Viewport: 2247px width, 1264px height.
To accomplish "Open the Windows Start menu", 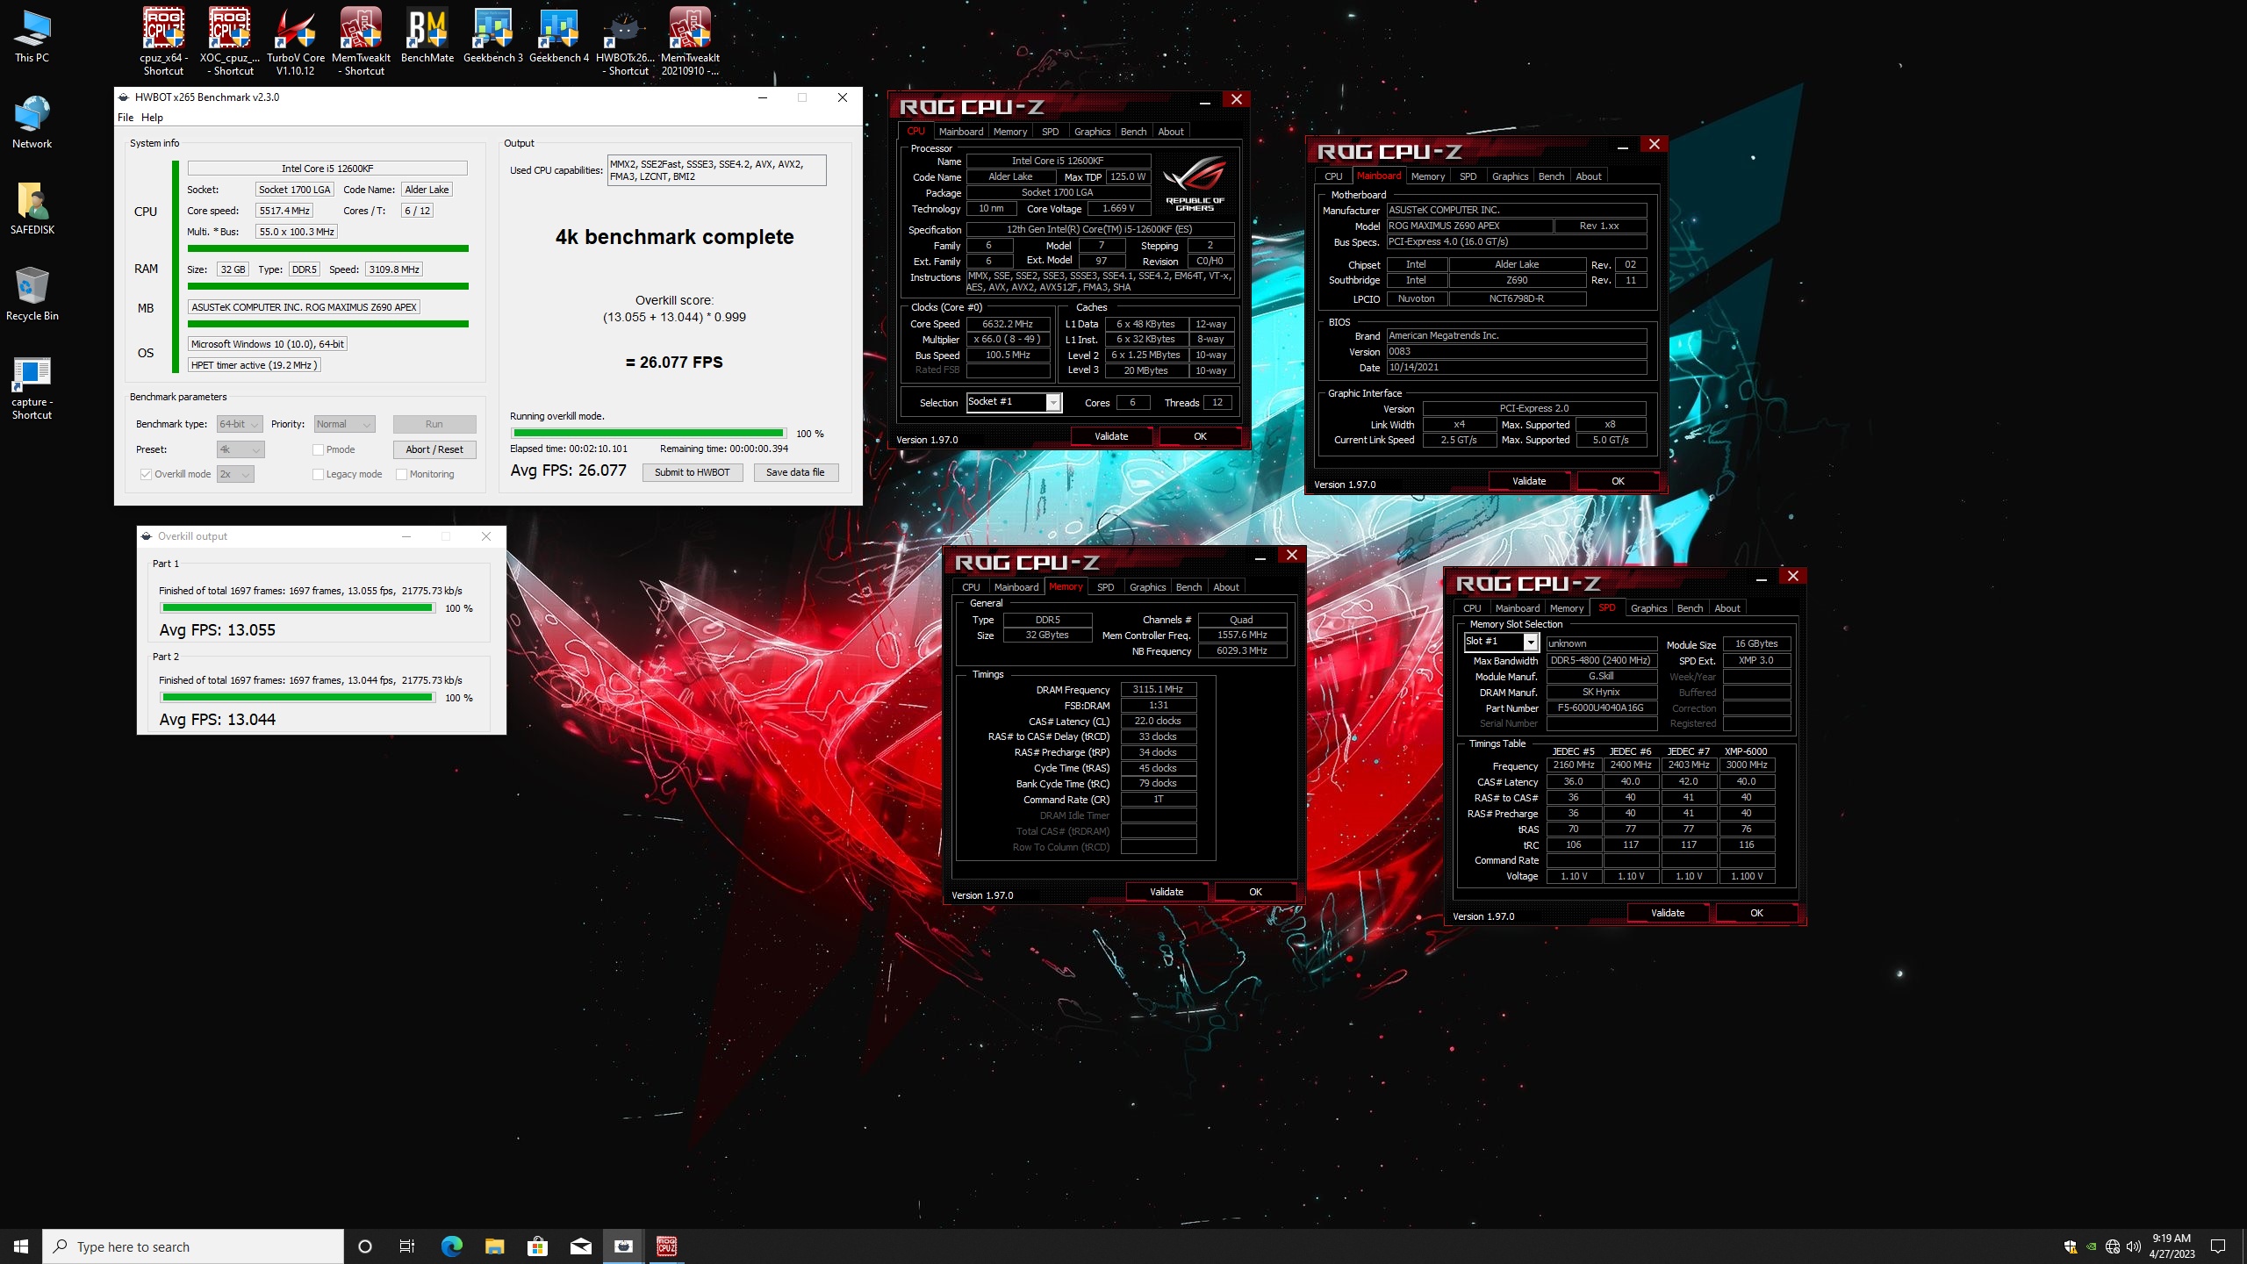I will coord(21,1246).
